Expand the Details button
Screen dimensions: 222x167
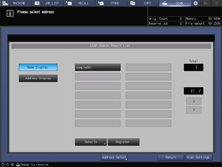tap(91, 142)
